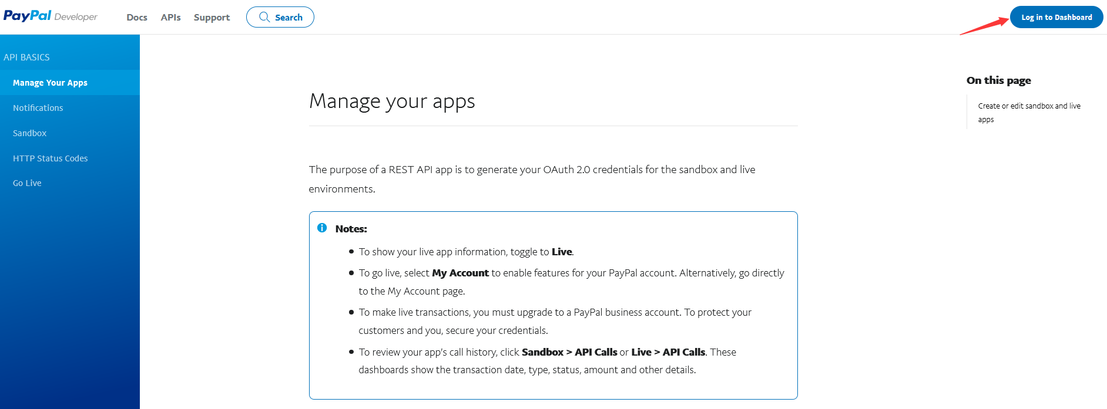Go to the Support menu item
The width and height of the screenshot is (1107, 409).
coord(212,18)
